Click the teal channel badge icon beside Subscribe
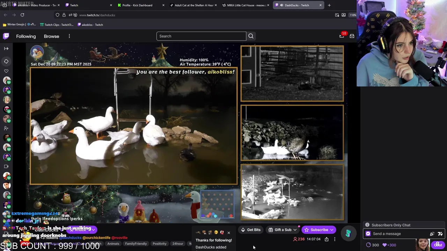Image resolution: width=447 pixels, height=251 pixels. click(x=348, y=233)
